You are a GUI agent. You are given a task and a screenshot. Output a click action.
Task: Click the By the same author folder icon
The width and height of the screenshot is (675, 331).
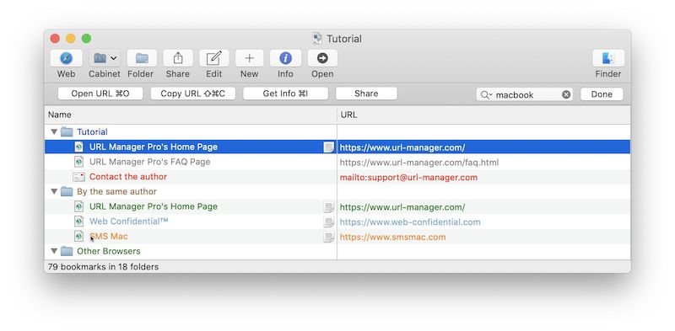(67, 191)
